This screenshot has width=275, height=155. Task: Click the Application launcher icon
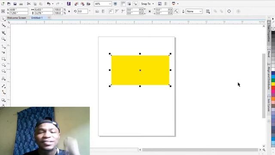tap(174, 4)
